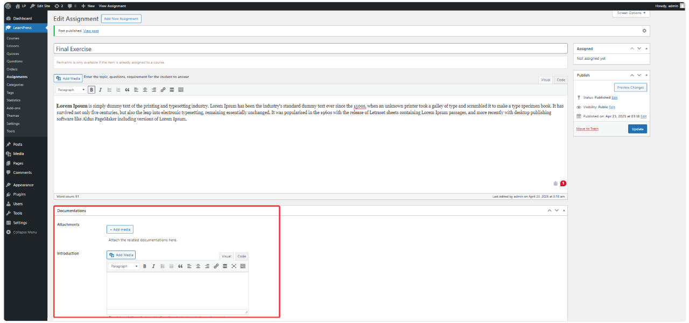Click insert link icon in the main editor
Viewport: 689px width, 323px height.
pyautogui.click(x=163, y=90)
